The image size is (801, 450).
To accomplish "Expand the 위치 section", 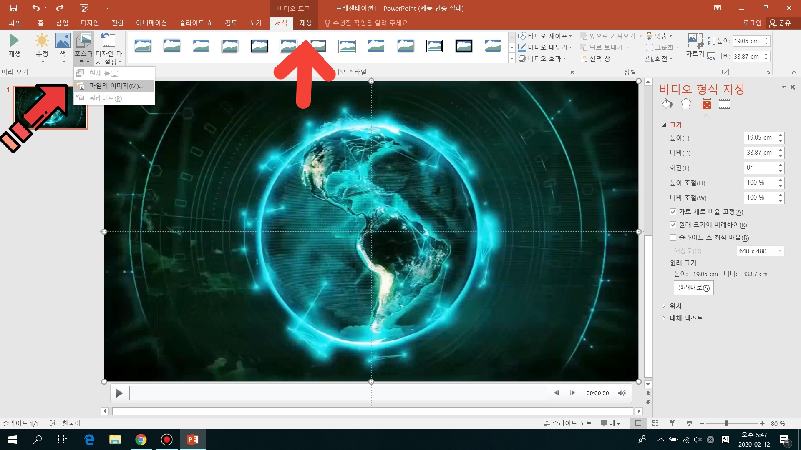I will 675,305.
